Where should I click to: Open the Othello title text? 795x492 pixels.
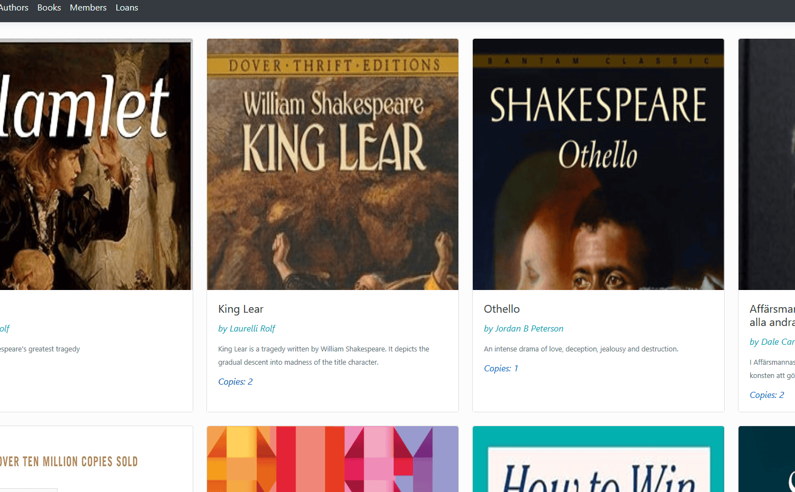(502, 309)
